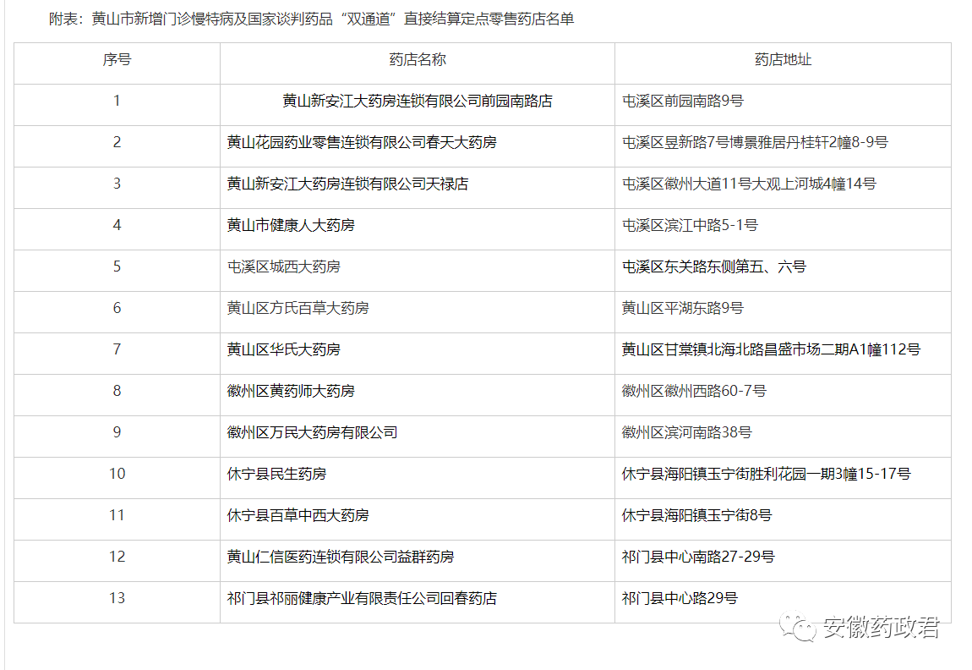Click address 黄山区平湖东路9号
The width and height of the screenshot is (972, 670).
point(682,308)
